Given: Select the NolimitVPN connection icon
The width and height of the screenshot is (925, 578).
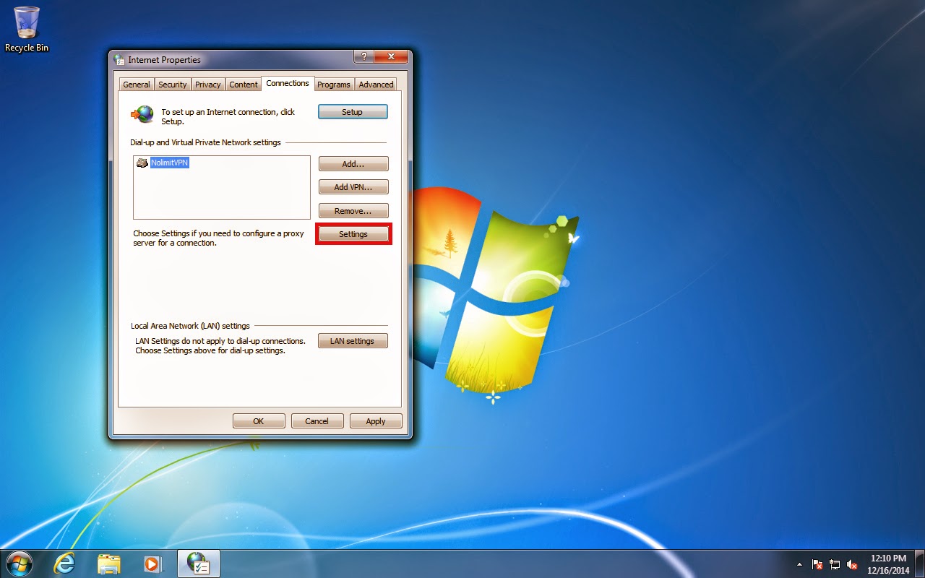Looking at the screenshot, I should [x=142, y=163].
